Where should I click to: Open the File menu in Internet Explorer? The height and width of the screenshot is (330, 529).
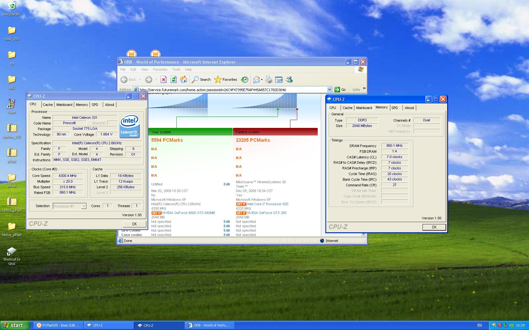(123, 69)
